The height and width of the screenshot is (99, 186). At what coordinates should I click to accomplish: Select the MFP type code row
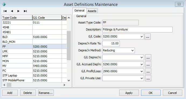[34, 56]
